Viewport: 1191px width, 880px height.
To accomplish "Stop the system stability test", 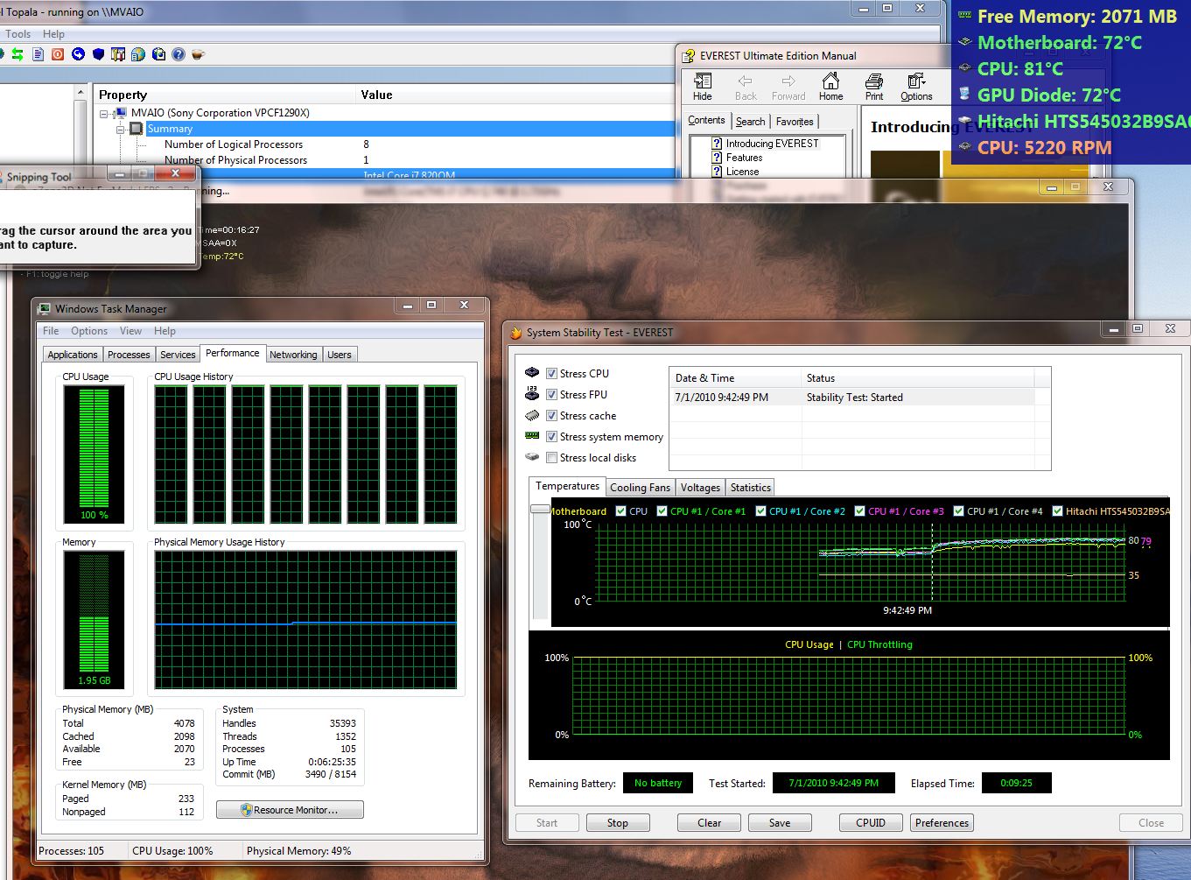I will [618, 823].
